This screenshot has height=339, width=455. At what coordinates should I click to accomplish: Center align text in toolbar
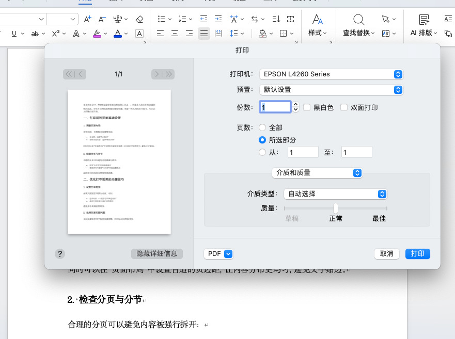[175, 34]
